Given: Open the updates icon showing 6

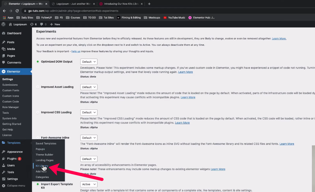Looking at the screenshot, I should click(x=33, y=24).
